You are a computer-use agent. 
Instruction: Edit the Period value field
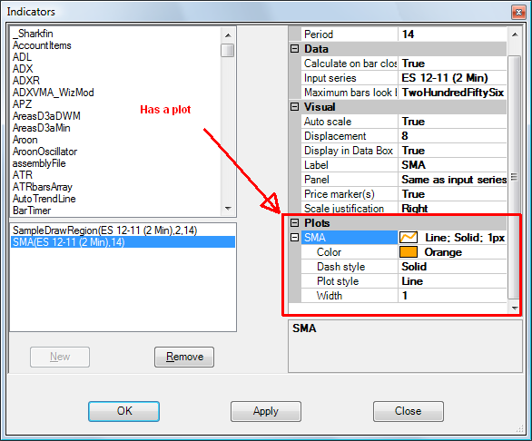pos(452,34)
